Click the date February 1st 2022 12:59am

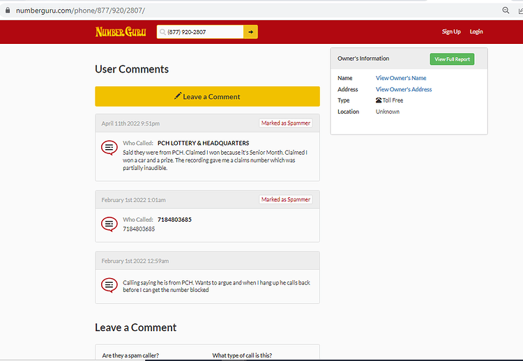[x=135, y=261]
